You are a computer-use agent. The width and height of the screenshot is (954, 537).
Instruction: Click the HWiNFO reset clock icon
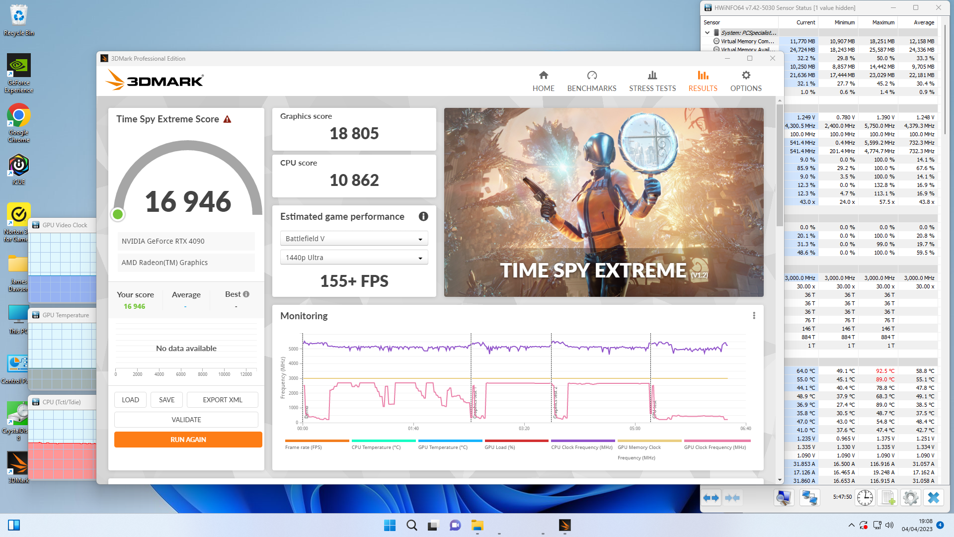coord(865,498)
